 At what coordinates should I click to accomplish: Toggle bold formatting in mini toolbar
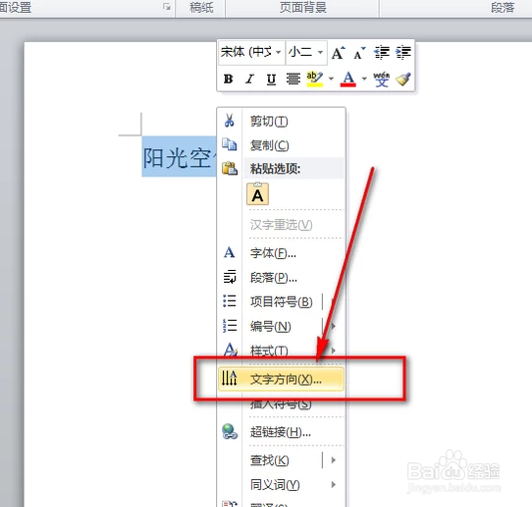228,79
